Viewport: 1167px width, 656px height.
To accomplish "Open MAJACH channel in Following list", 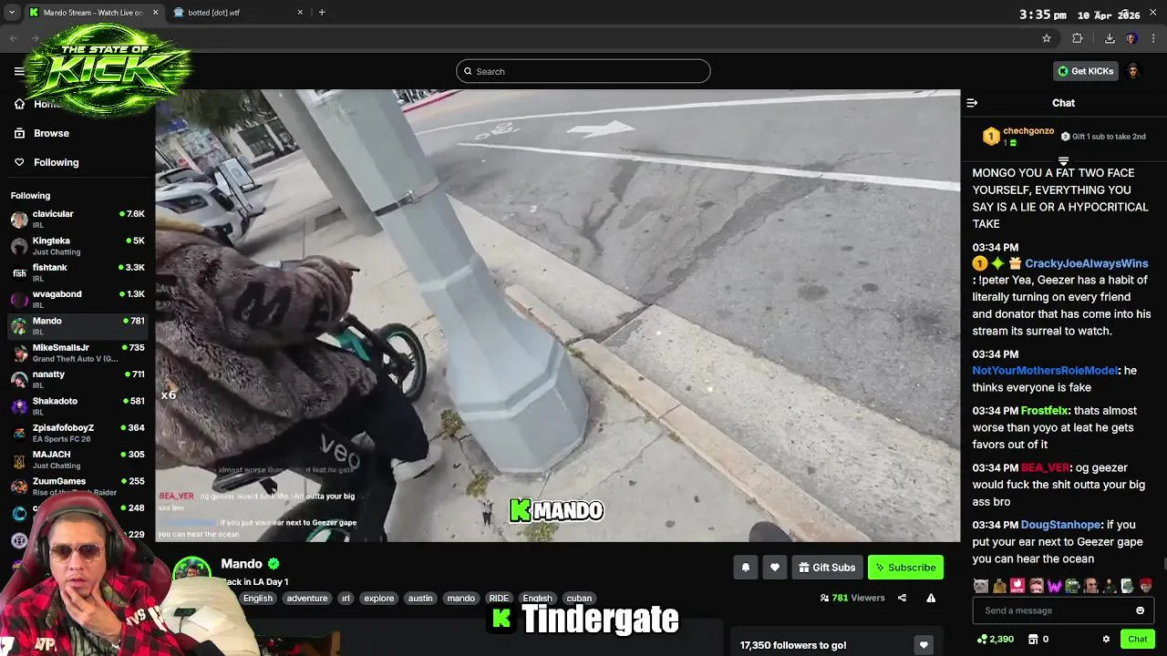I will tap(77, 460).
